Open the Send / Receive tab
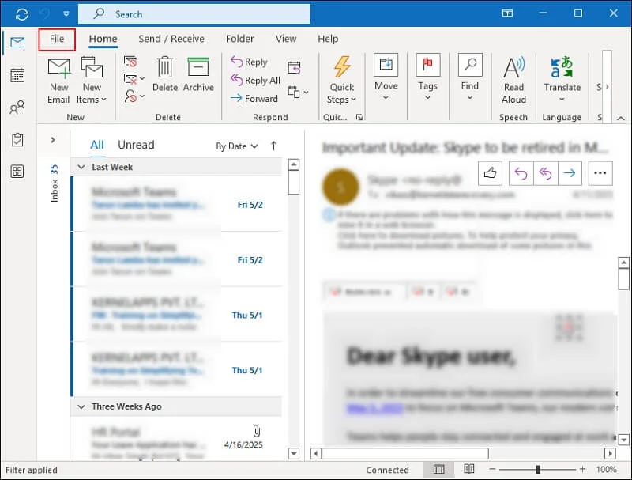632x480 pixels. [171, 39]
